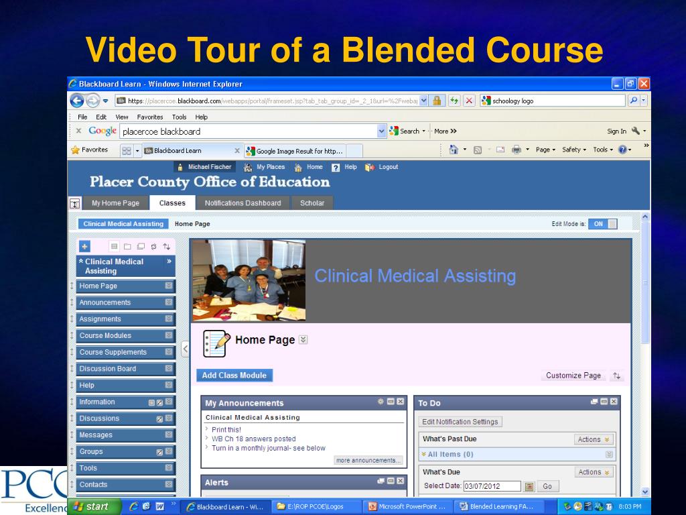Image resolution: width=686 pixels, height=515 pixels.
Task: Minimize the To Do module
Action: [x=604, y=402]
